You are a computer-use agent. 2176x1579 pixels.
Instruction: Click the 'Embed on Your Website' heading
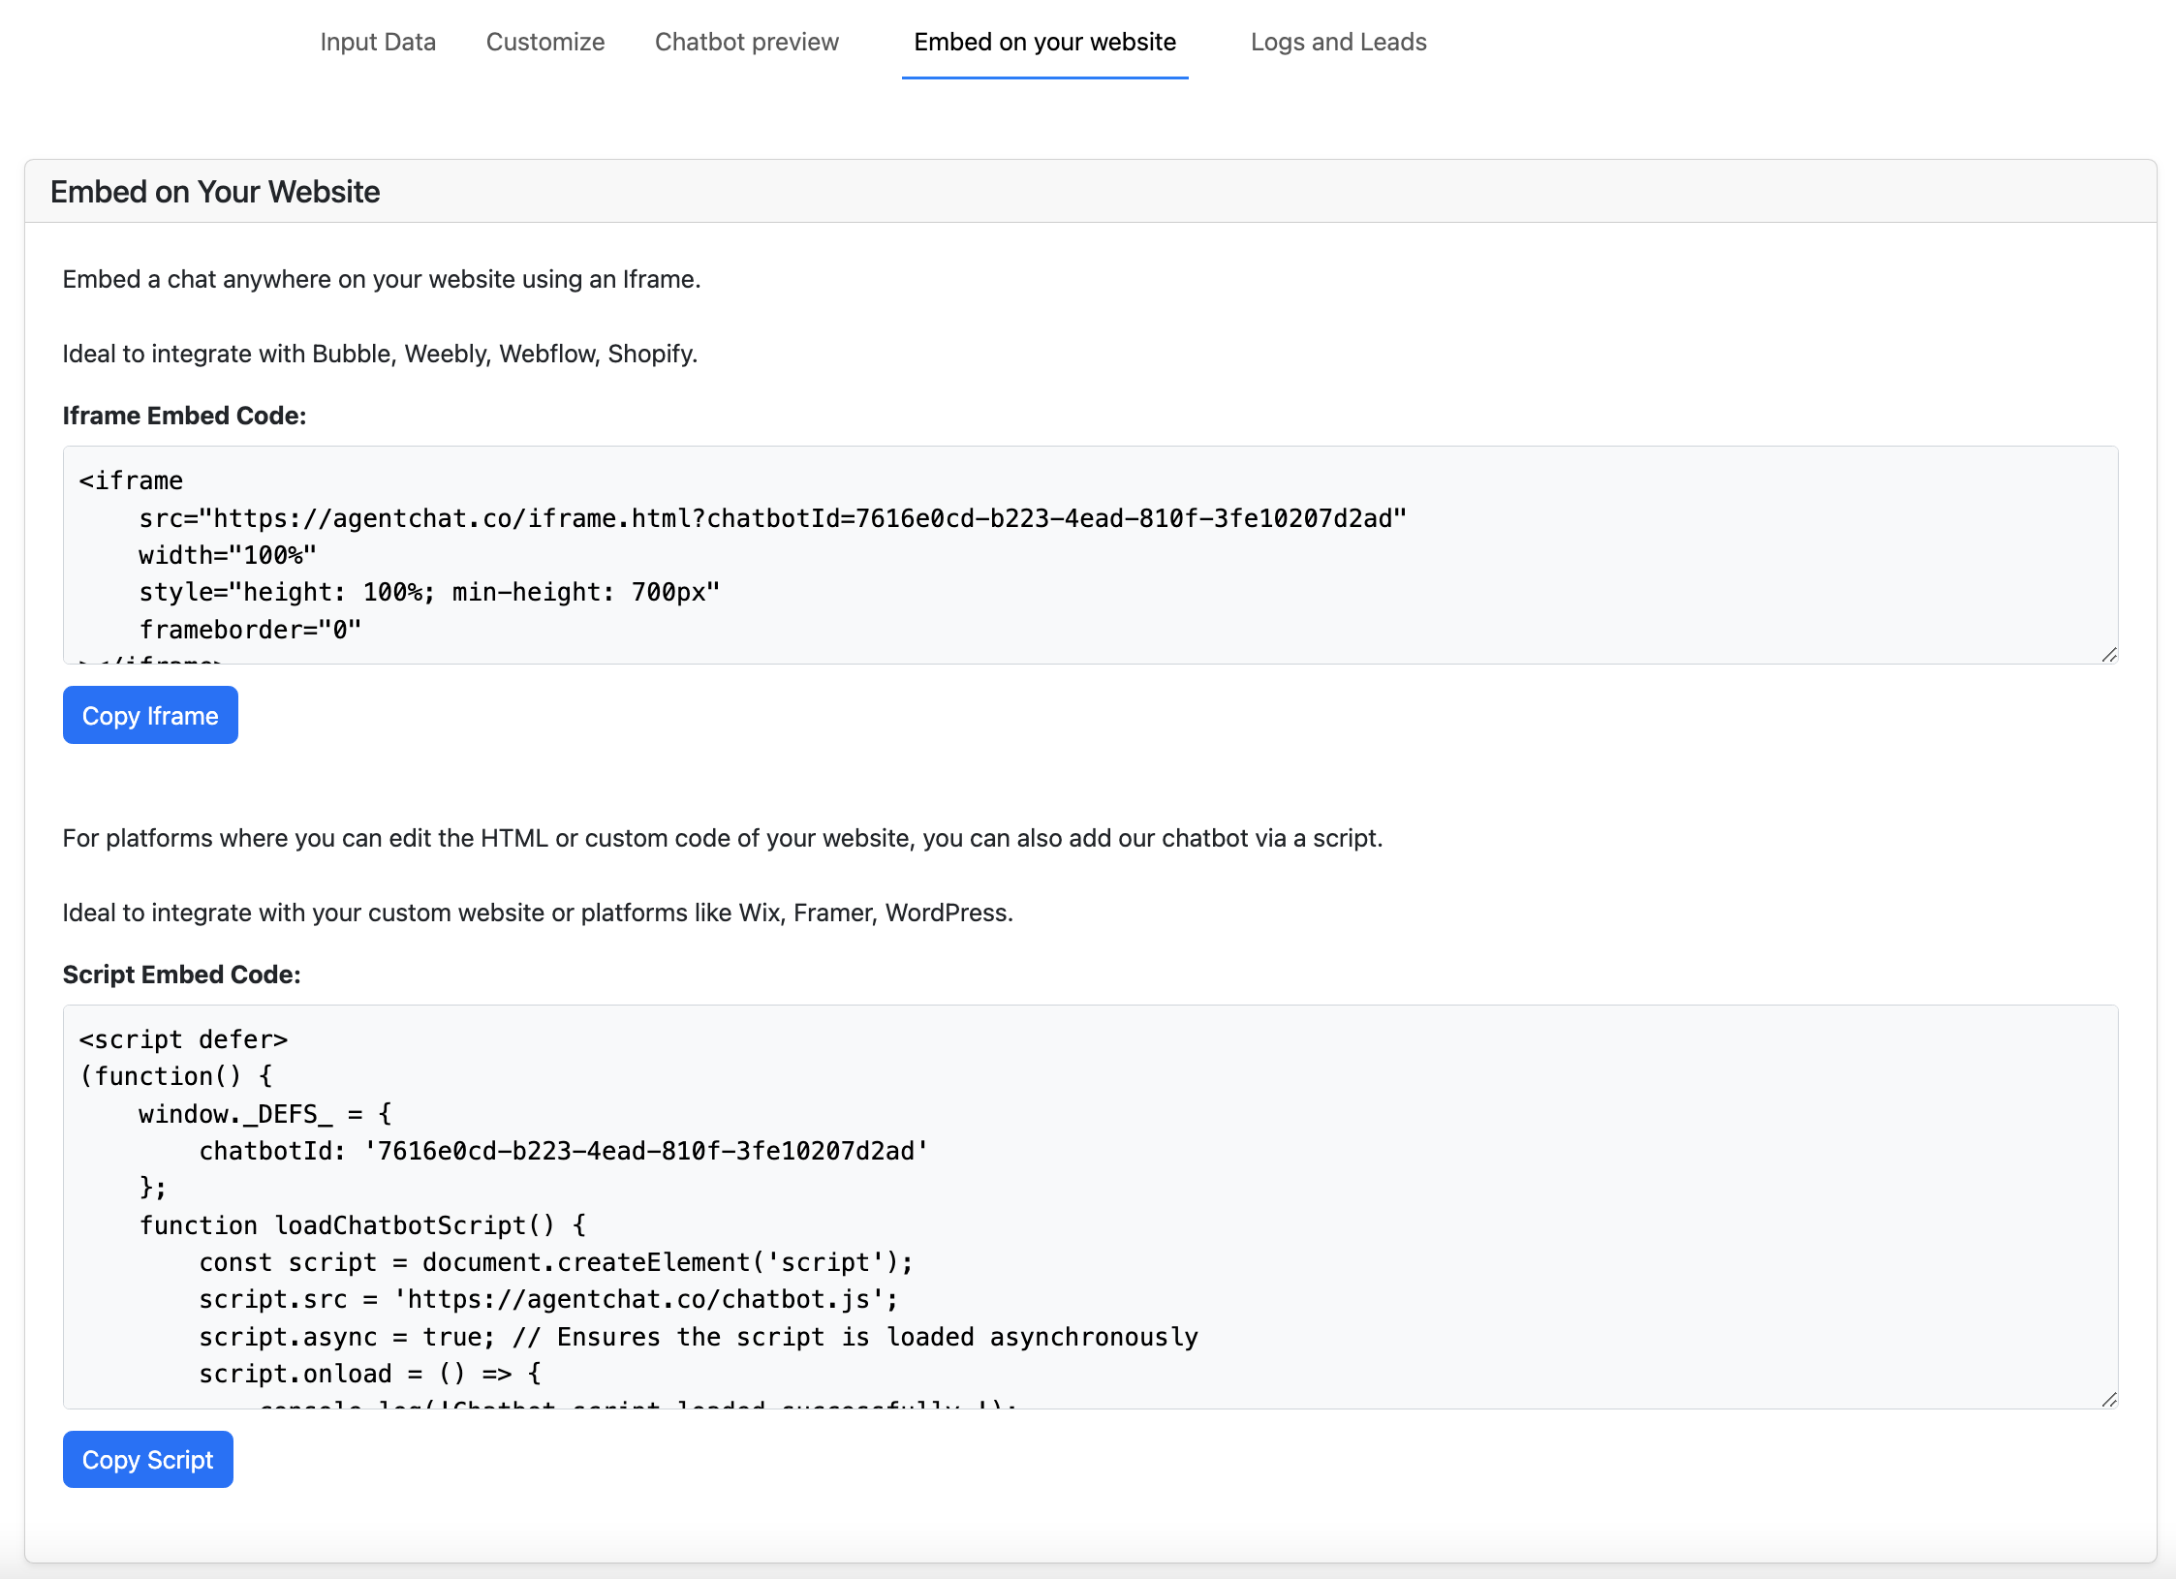215,192
